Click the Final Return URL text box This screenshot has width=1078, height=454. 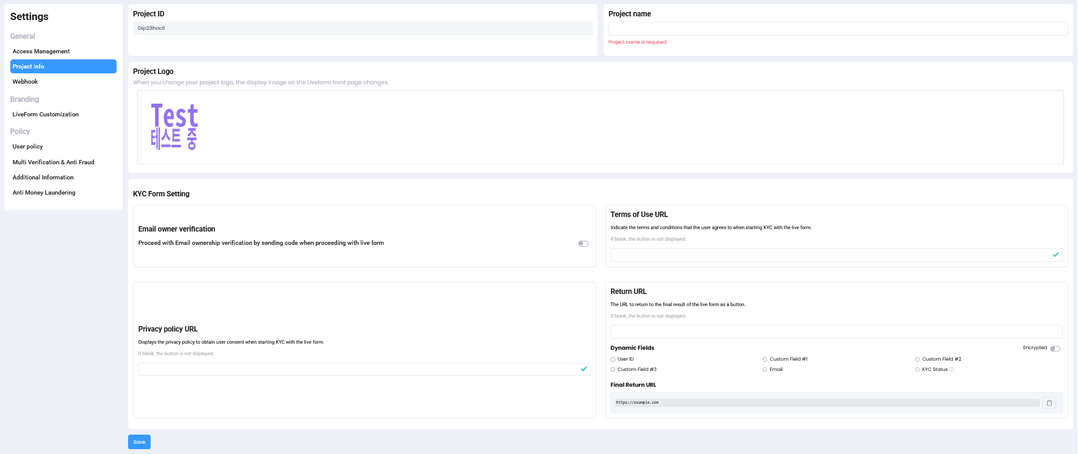point(827,402)
